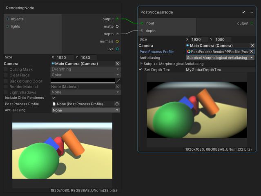Image resolution: width=261 pixels, height=196 pixels.
Task: Toggle PostProcessNode enabled checkbox in header
Action: point(244,12)
